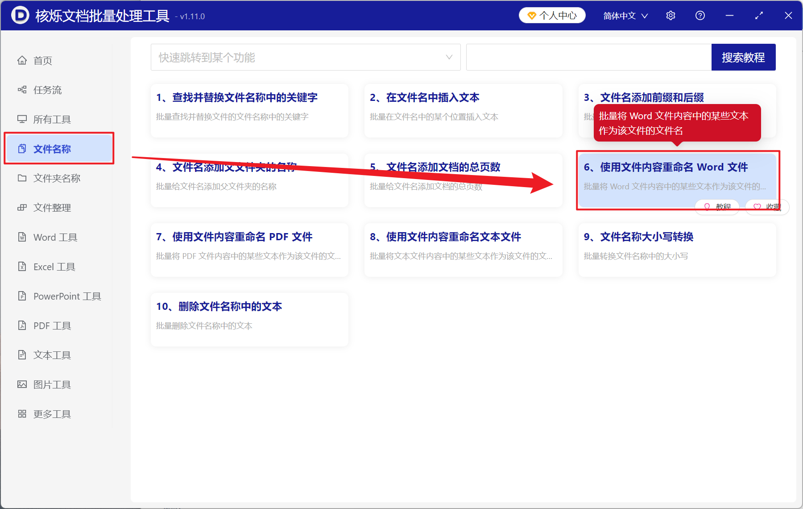
Task: Select the Word 工具 sidebar icon
Action: coord(22,237)
